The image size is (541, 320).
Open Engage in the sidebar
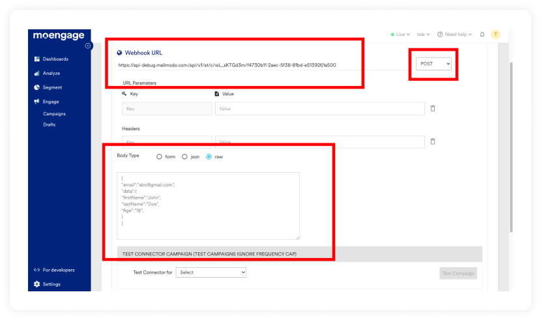click(x=51, y=102)
